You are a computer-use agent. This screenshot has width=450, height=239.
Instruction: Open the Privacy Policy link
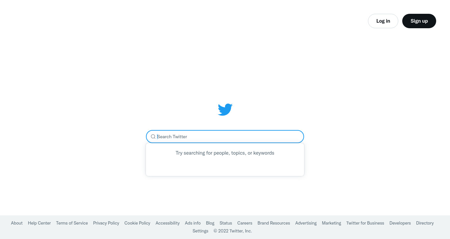tap(106, 223)
